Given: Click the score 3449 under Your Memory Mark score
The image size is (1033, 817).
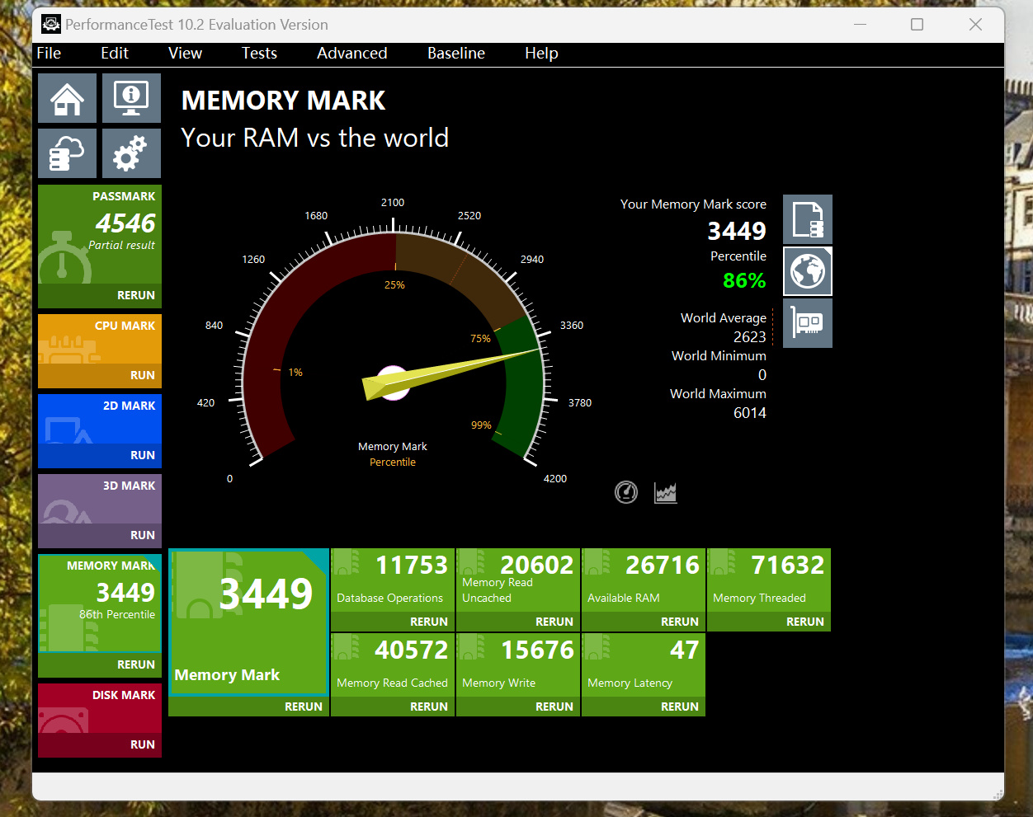Looking at the screenshot, I should click(737, 231).
